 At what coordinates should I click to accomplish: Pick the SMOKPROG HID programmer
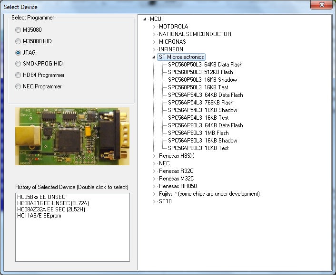[x=18, y=64]
